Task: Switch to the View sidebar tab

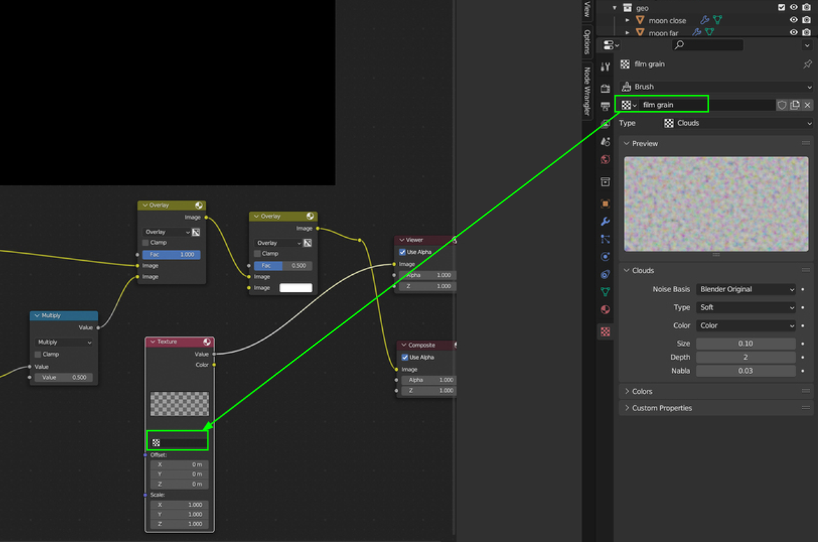Action: point(587,10)
